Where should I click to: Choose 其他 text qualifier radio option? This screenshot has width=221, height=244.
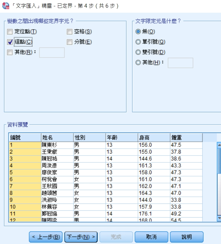point(138,62)
